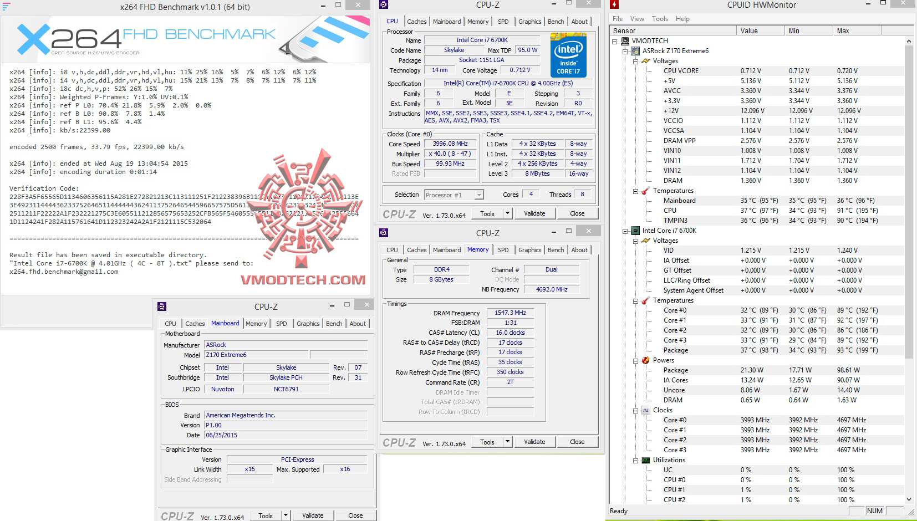Open the File menu in HWMonitor
This screenshot has width=917, height=521.
(x=618, y=19)
